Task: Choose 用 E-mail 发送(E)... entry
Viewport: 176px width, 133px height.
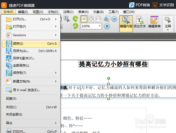Action: click(31, 90)
